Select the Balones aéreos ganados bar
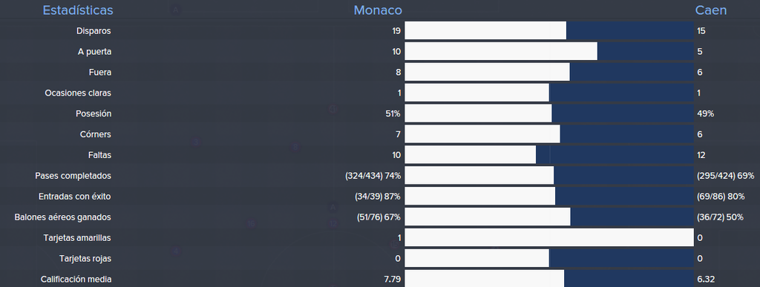The width and height of the screenshot is (760, 287). coord(549,217)
